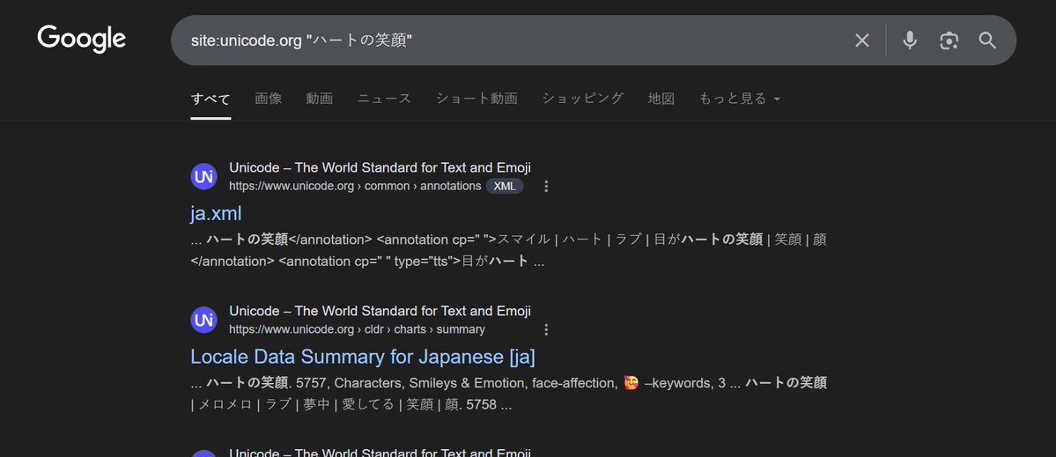The height and width of the screenshot is (457, 1056).
Task: Switch to the ショート動画 tab
Action: 476,99
